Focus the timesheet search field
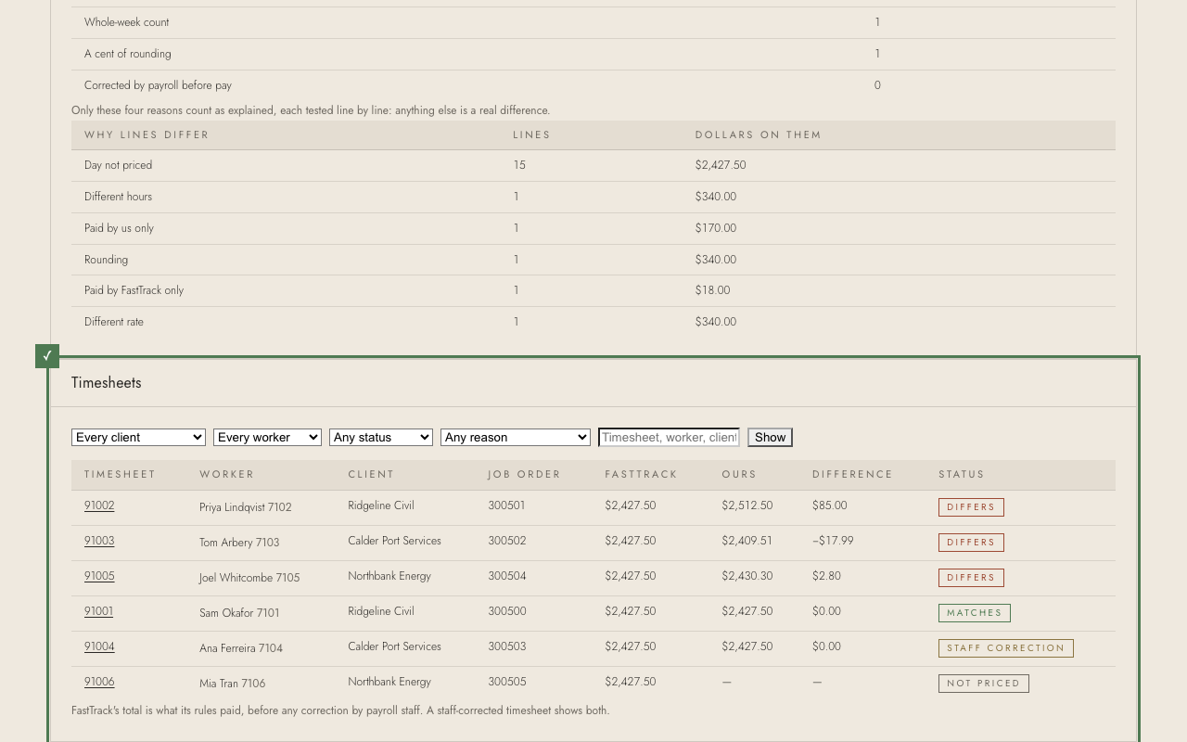The width and height of the screenshot is (1187, 742). point(670,437)
